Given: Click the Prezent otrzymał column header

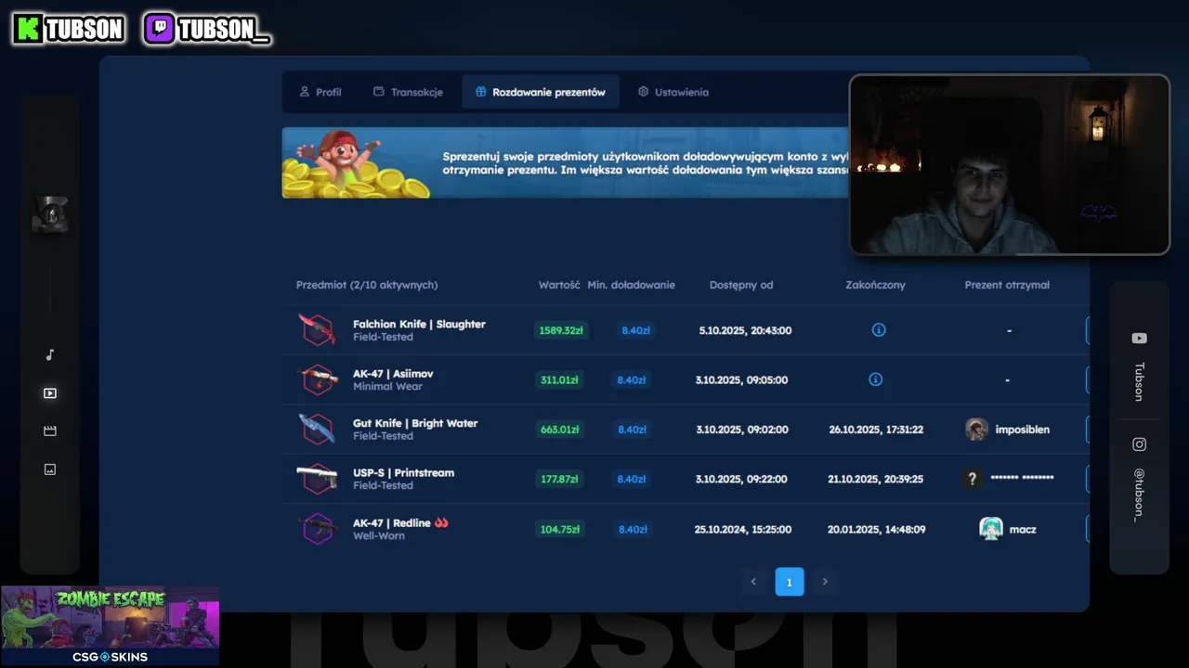Looking at the screenshot, I should click(1007, 285).
